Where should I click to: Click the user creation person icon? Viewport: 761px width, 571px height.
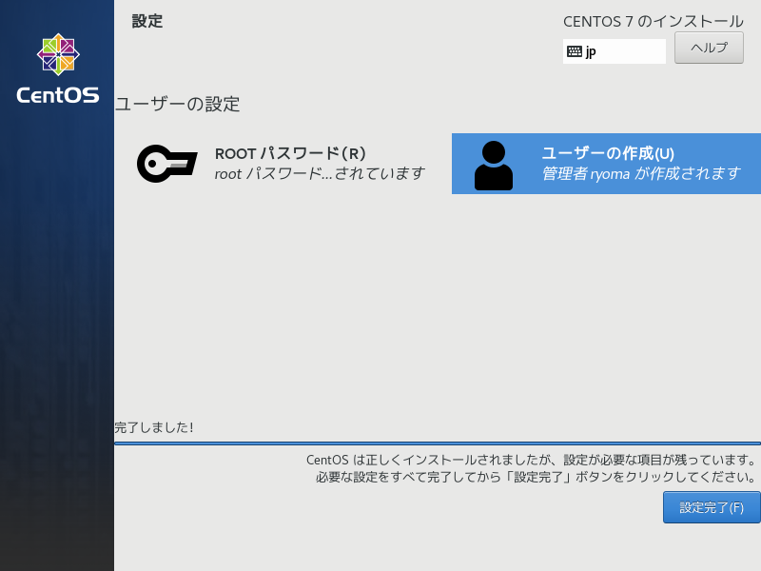493,166
